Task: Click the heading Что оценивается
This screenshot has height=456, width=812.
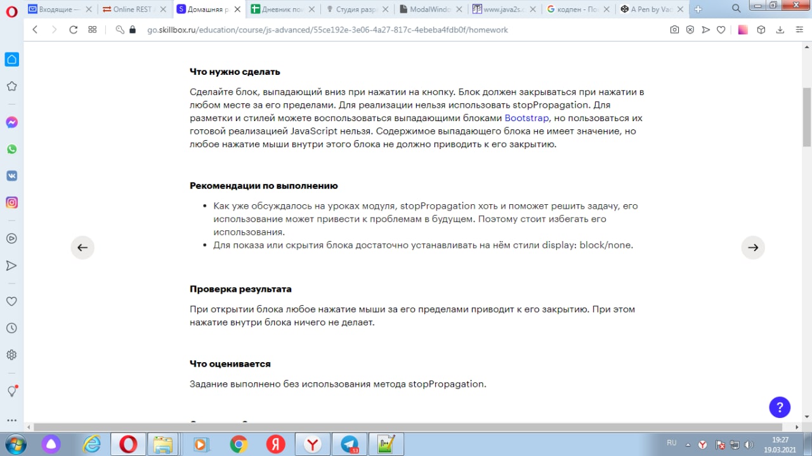Action: pyautogui.click(x=230, y=364)
